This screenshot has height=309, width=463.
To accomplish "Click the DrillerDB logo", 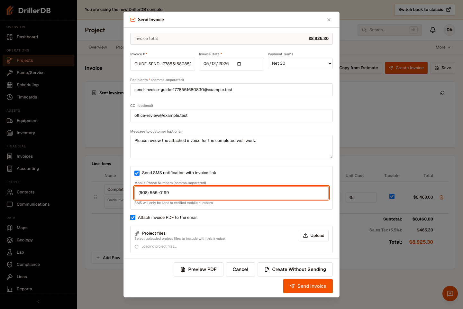I will pyautogui.click(x=29, y=10).
